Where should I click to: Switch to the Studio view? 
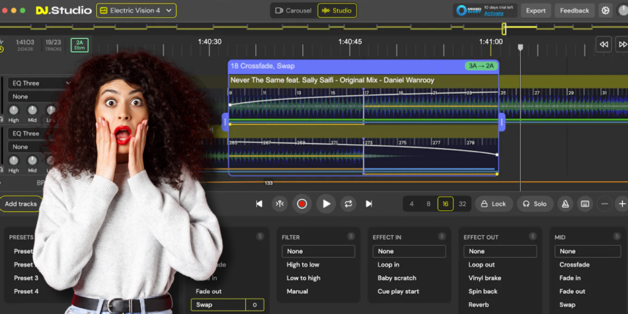click(x=337, y=10)
